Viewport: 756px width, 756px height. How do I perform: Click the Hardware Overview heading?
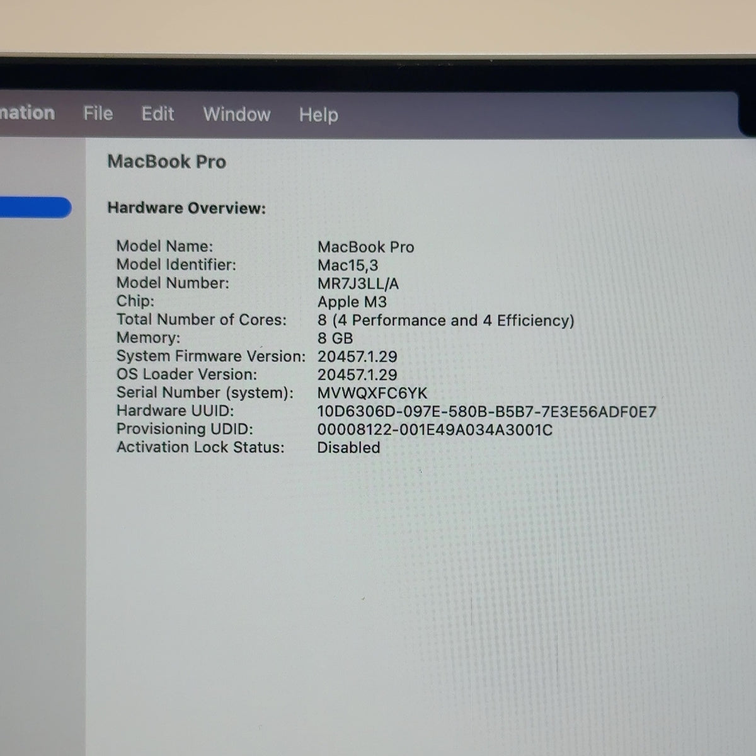186,208
